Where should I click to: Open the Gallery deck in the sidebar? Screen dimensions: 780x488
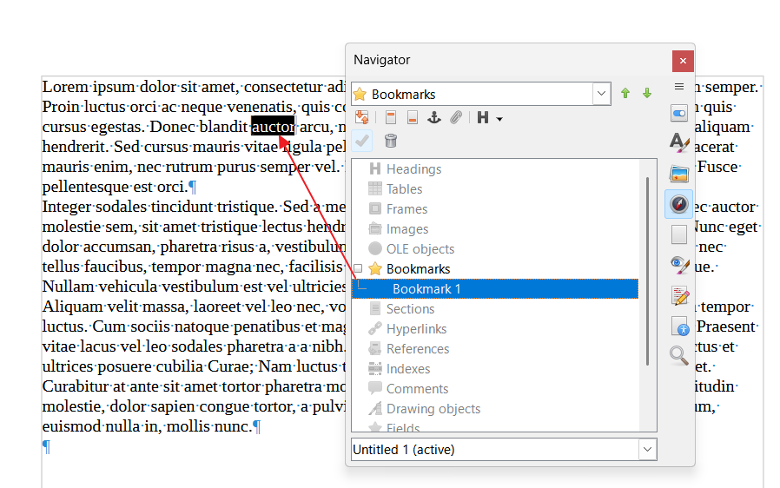pos(679,174)
